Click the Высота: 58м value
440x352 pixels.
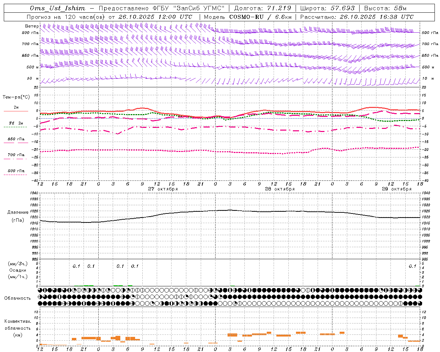click(385, 8)
